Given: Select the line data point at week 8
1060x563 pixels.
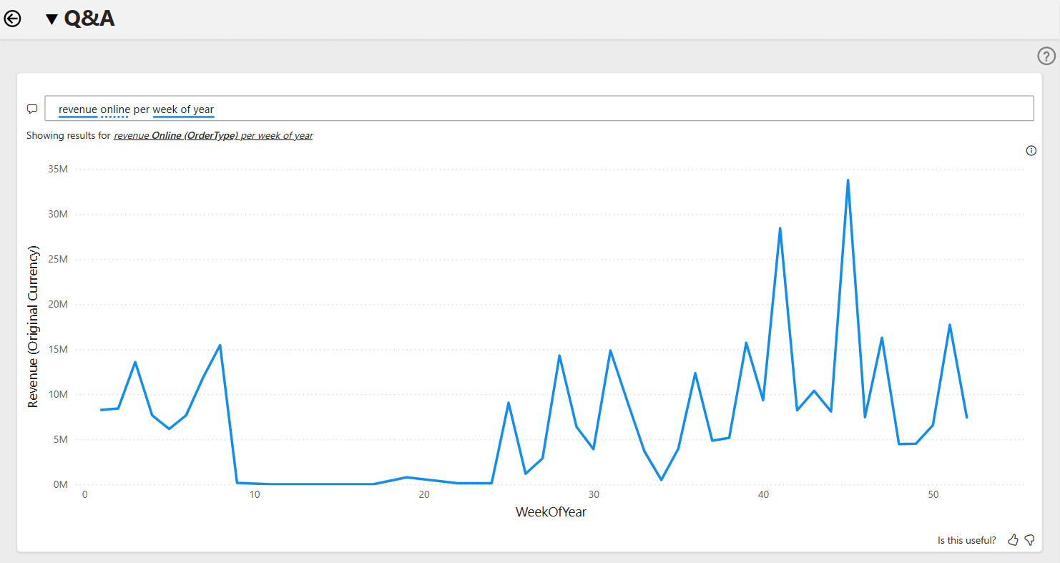Looking at the screenshot, I should [220, 346].
